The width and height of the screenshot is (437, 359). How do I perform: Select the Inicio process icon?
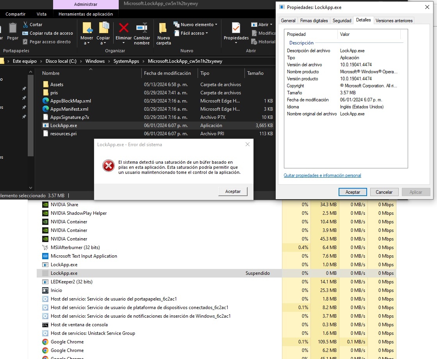click(x=45, y=290)
